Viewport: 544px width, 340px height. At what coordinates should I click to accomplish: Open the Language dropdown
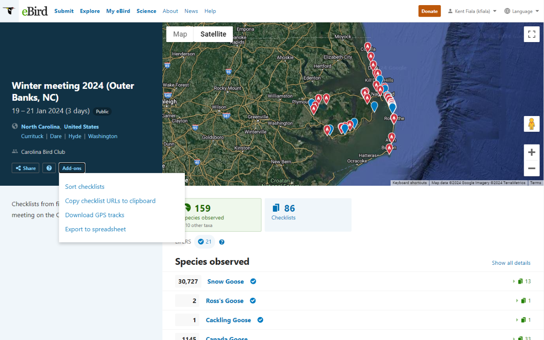pos(521,11)
